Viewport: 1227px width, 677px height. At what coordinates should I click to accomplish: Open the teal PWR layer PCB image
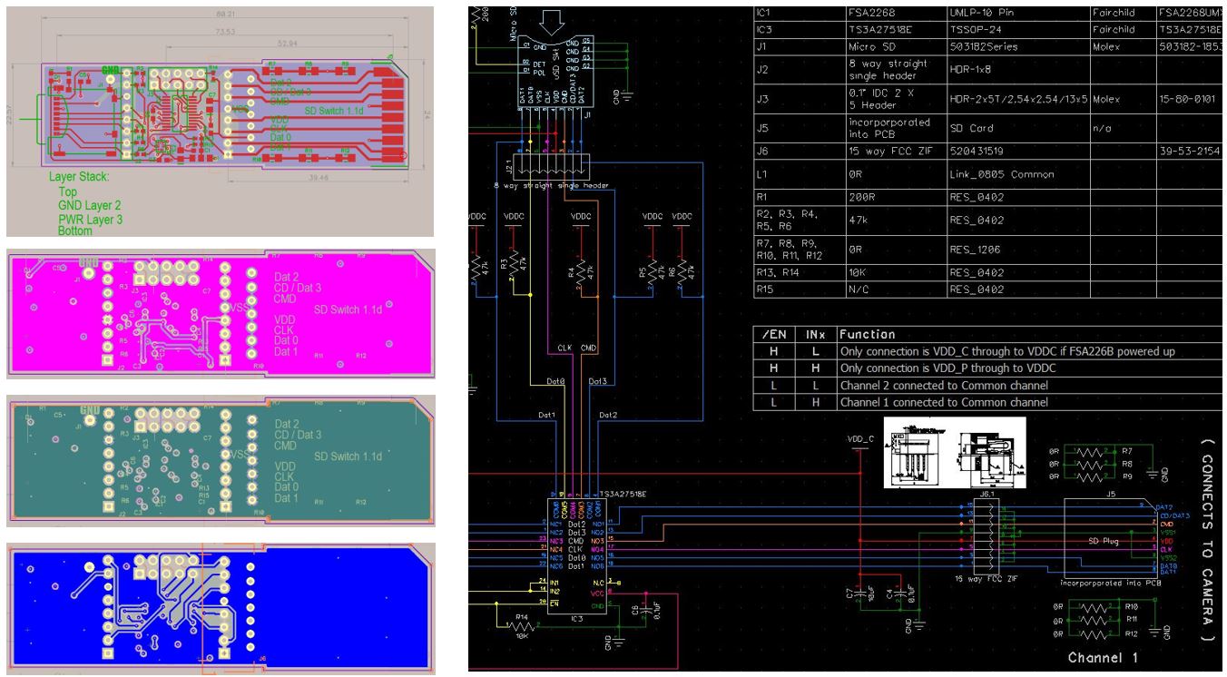[221, 460]
